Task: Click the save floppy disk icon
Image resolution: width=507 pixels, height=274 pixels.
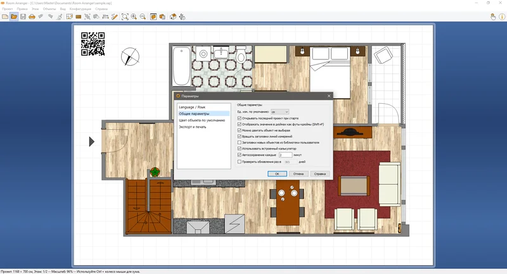Action: 23,16
